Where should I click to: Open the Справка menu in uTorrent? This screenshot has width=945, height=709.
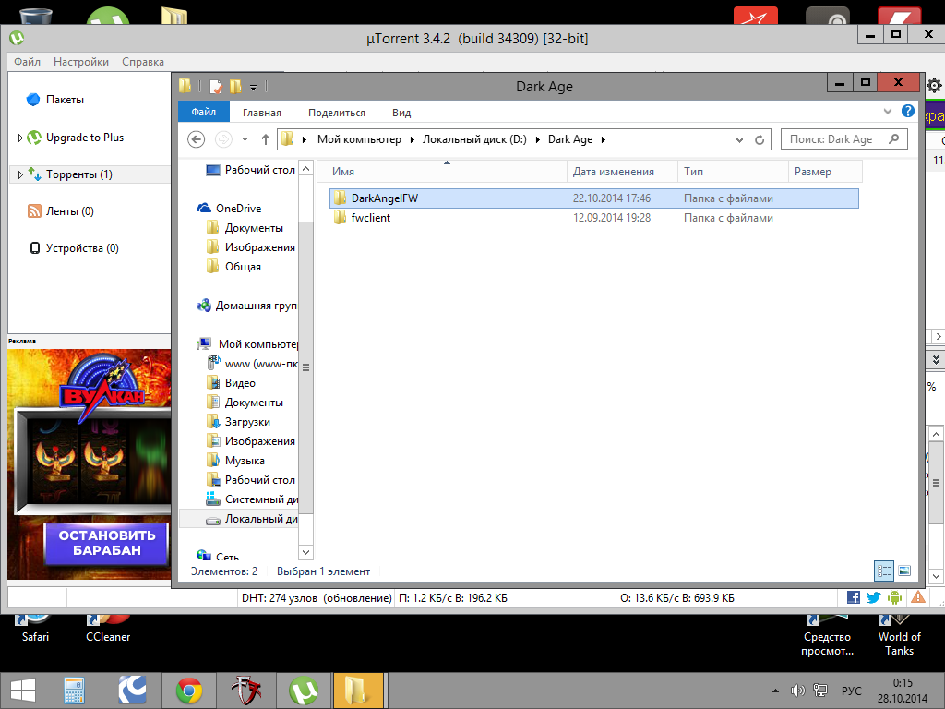click(143, 62)
